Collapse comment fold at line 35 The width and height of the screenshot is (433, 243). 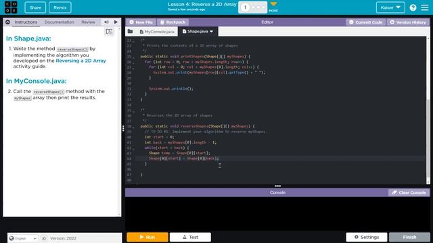(134, 111)
